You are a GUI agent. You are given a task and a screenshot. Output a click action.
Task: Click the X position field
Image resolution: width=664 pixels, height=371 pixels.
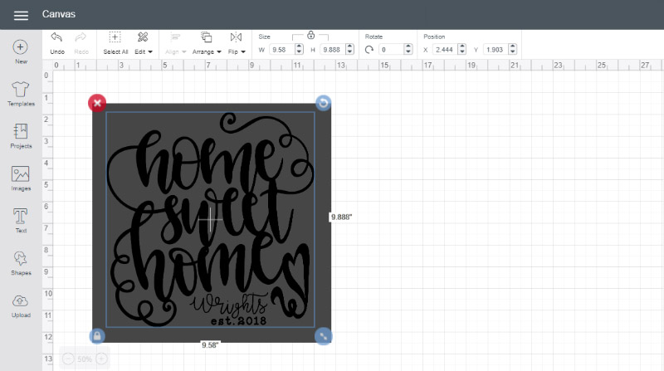[x=445, y=50]
